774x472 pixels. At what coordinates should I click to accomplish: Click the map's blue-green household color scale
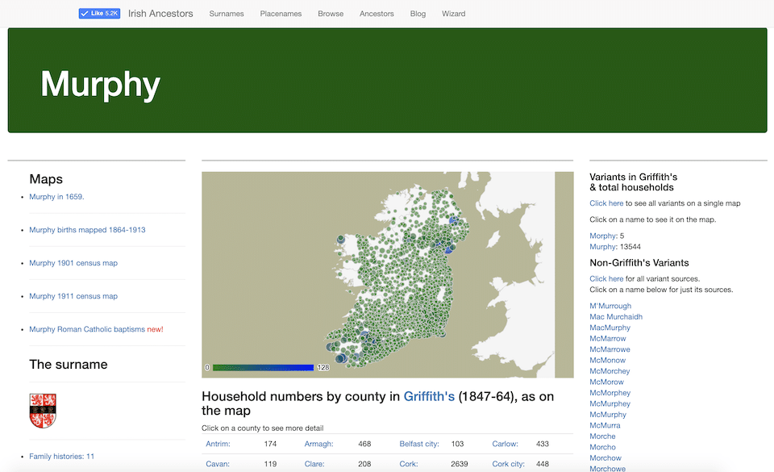263,367
